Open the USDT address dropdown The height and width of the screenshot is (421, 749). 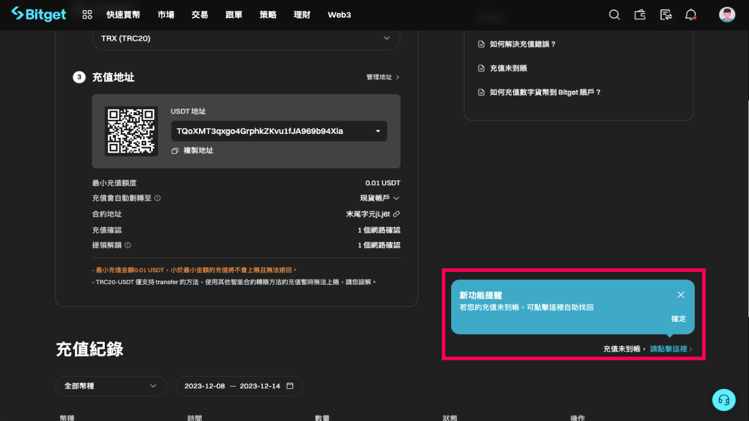click(378, 131)
